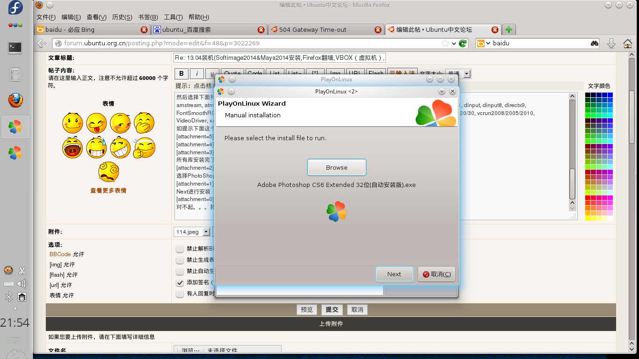Screen dimensions: 639x359
Task: Expand the hidden tray icons arrow
Action: pos(15,309)
